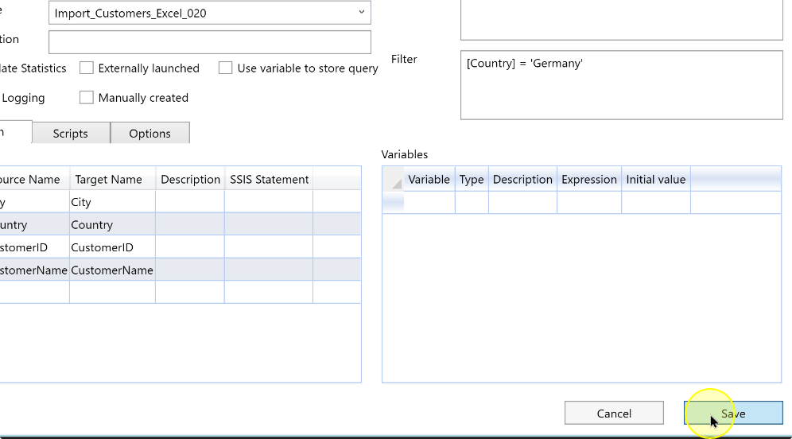Image resolution: width=792 pixels, height=439 pixels.
Task: Open the Import_Customers_Excel_020 dropdown
Action: pos(210,14)
